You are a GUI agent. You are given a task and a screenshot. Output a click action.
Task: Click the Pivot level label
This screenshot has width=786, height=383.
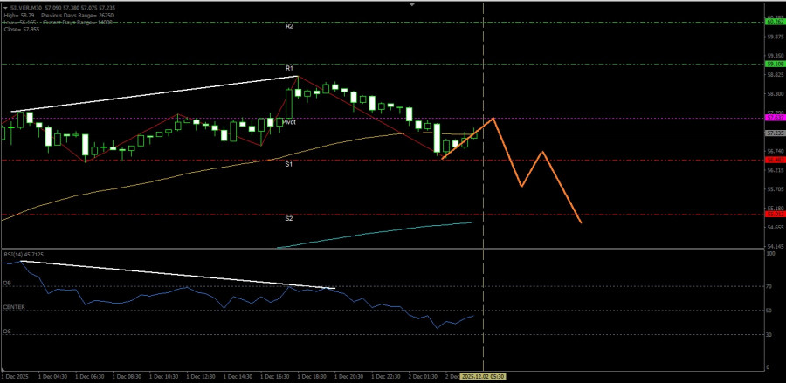click(x=288, y=122)
